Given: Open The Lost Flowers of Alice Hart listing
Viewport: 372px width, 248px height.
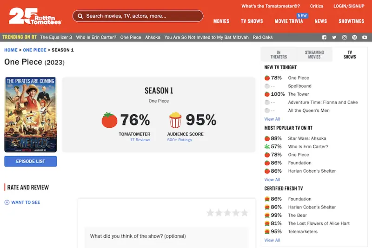Looking at the screenshot, I should 319,223.
